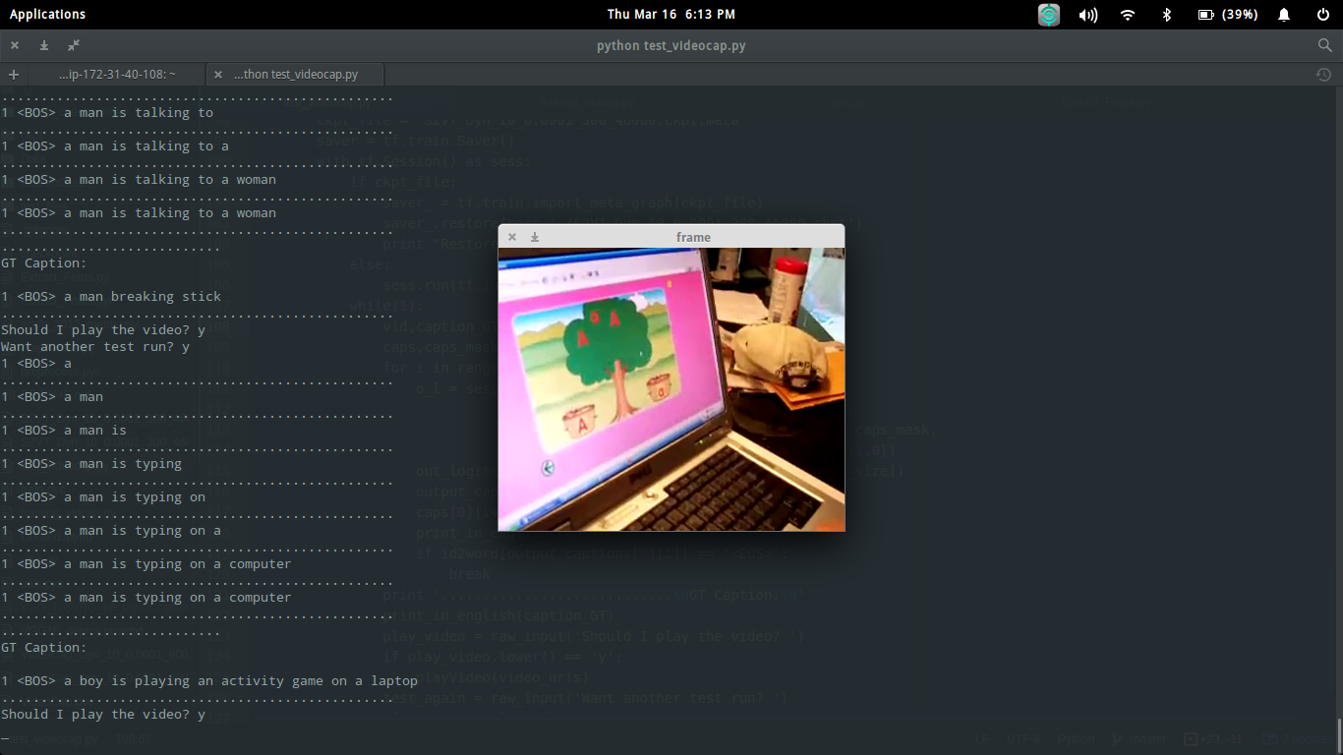
Task: Close the frame video window
Action: click(x=512, y=237)
